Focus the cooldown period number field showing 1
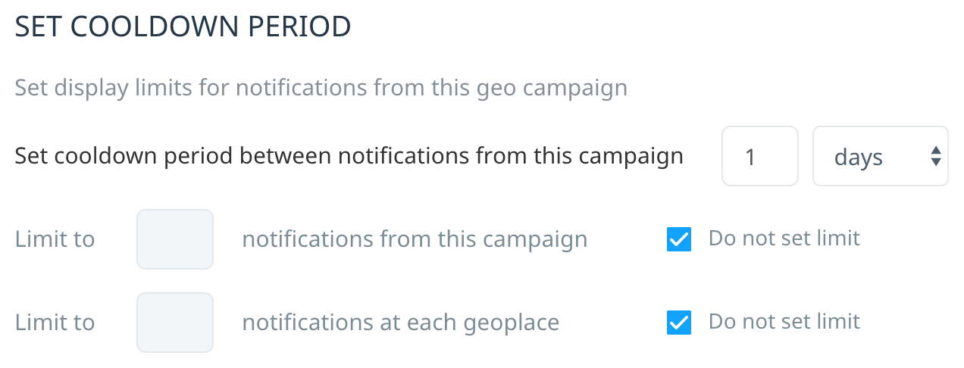Image resolution: width=964 pixels, height=368 pixels. pyautogui.click(x=760, y=156)
